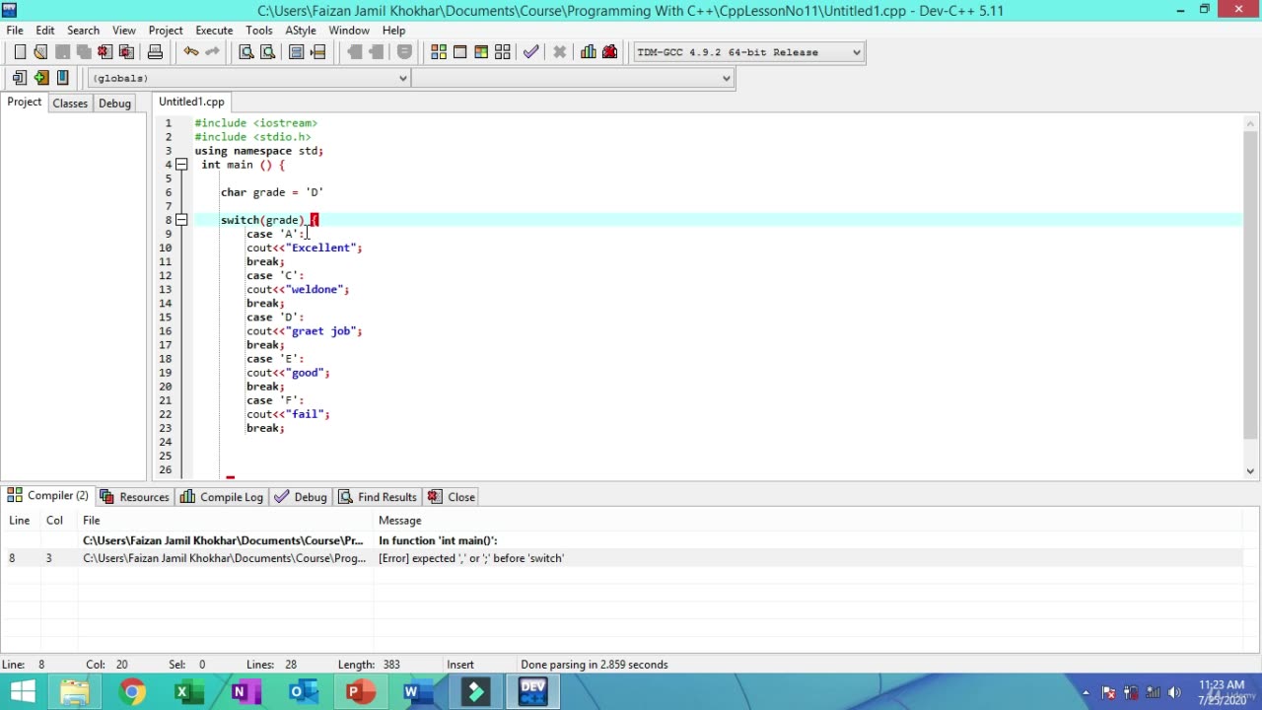Click the Open file toolbar icon
The height and width of the screenshot is (710, 1262).
(40, 52)
